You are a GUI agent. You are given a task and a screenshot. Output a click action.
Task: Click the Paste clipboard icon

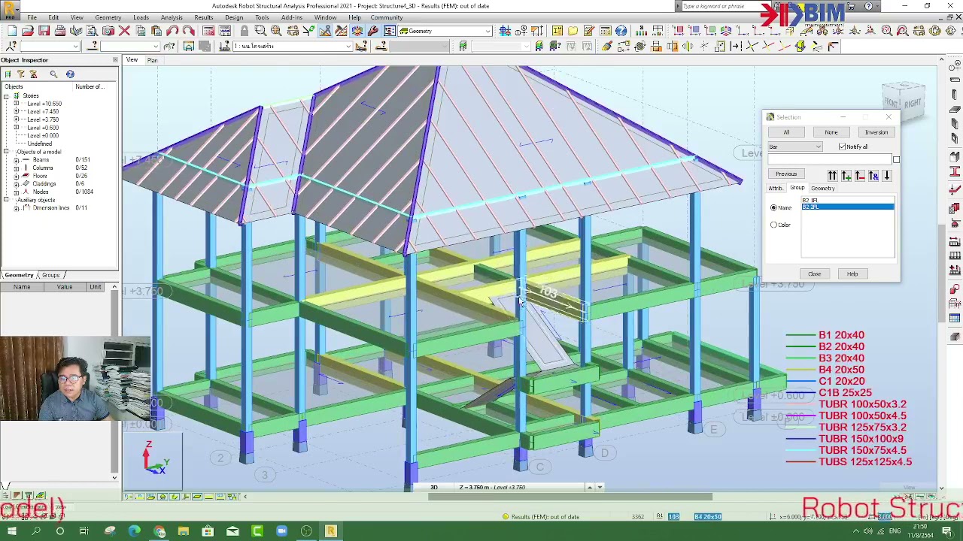tap(156, 31)
